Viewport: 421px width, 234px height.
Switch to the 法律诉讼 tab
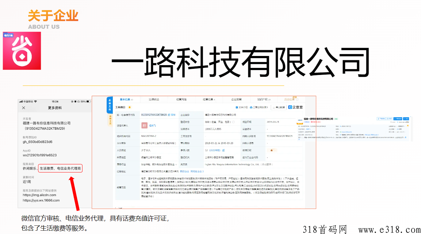(154, 99)
